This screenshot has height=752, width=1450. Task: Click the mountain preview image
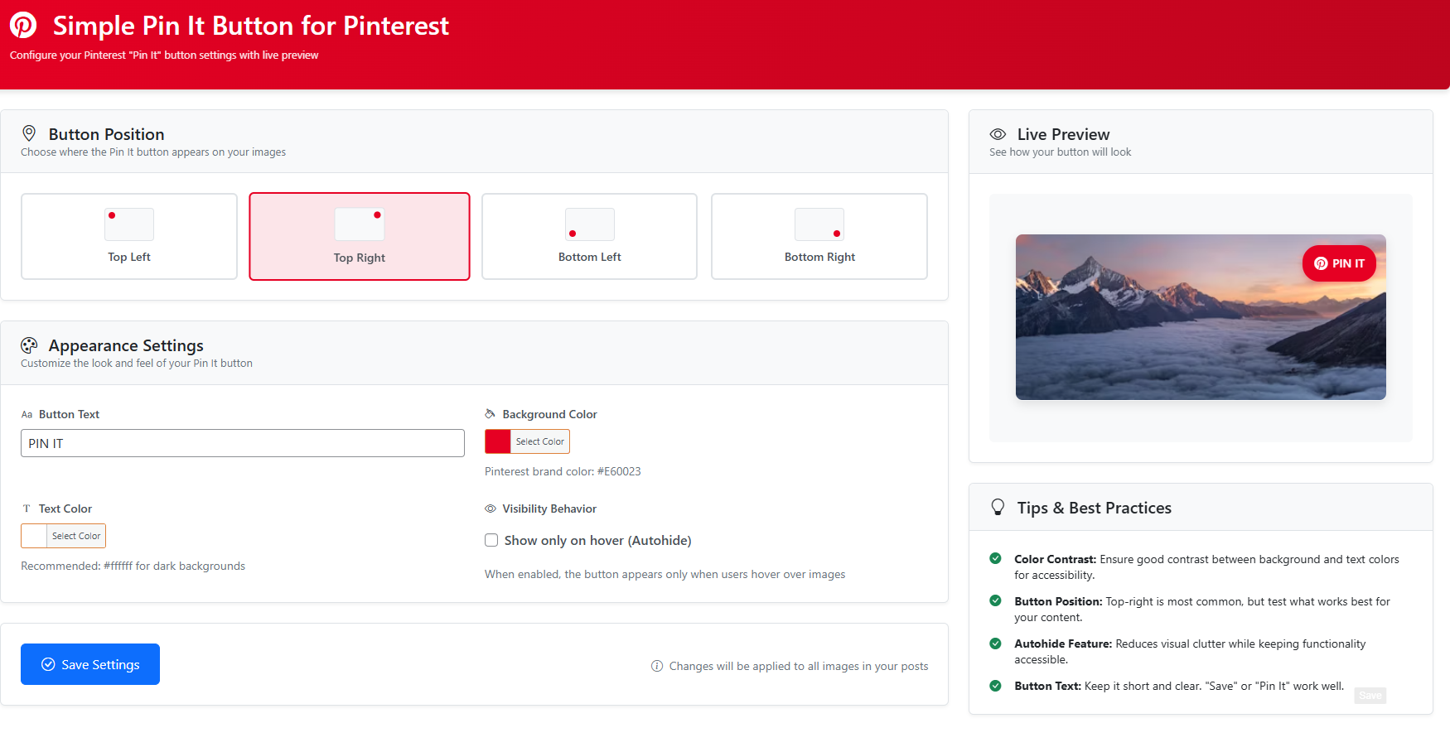pos(1201,317)
